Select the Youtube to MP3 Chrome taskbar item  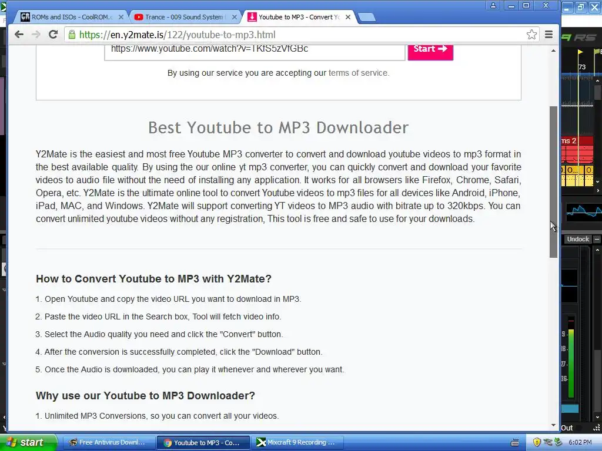point(203,443)
